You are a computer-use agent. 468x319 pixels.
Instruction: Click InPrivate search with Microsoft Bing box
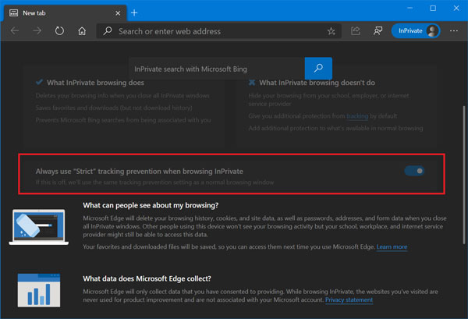pos(217,69)
